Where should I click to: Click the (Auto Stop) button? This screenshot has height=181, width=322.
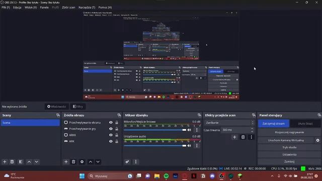pyautogui.click(x=305, y=124)
